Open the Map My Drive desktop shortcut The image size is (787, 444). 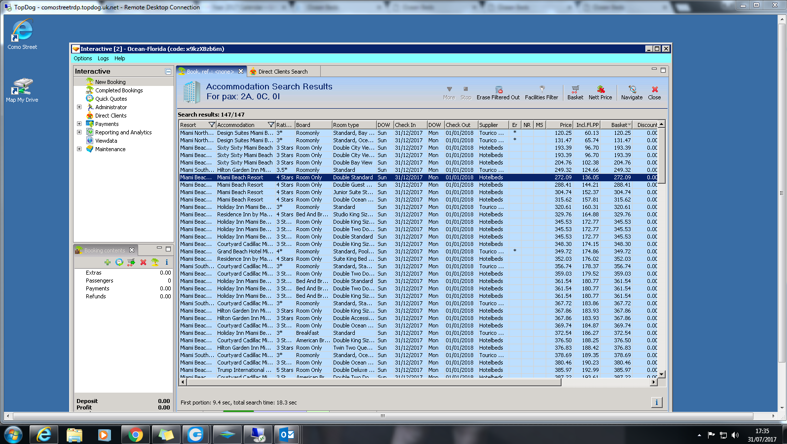click(22, 90)
